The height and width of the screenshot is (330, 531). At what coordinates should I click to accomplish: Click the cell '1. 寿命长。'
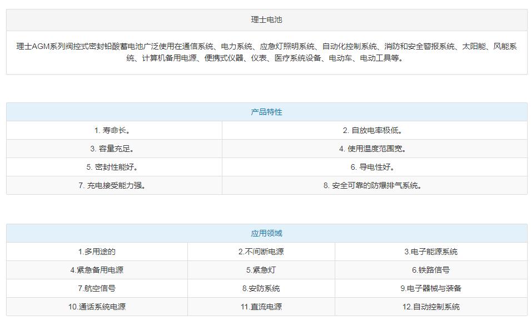coord(114,130)
